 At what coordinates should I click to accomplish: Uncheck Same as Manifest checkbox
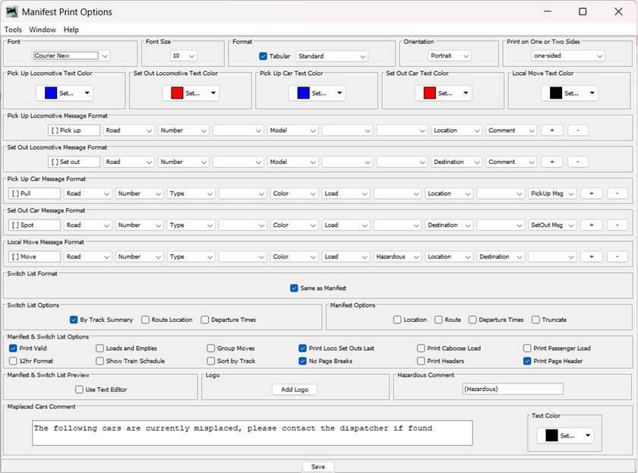coord(294,289)
